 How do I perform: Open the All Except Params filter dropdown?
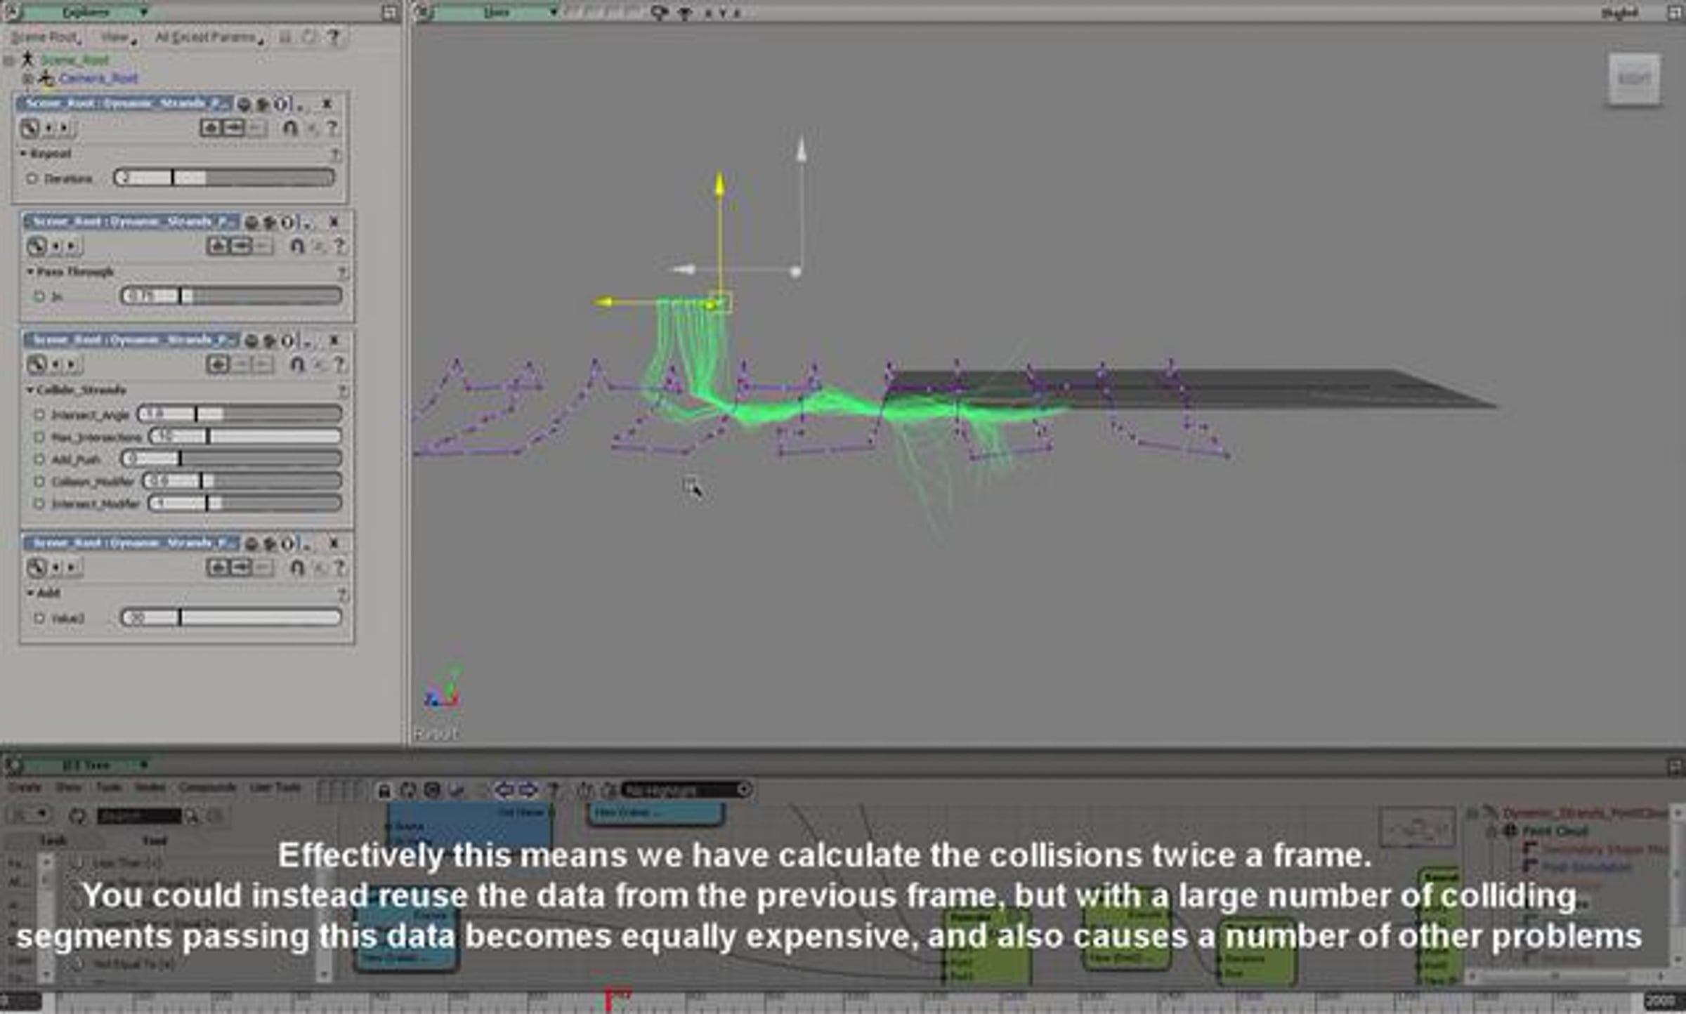pos(208,37)
